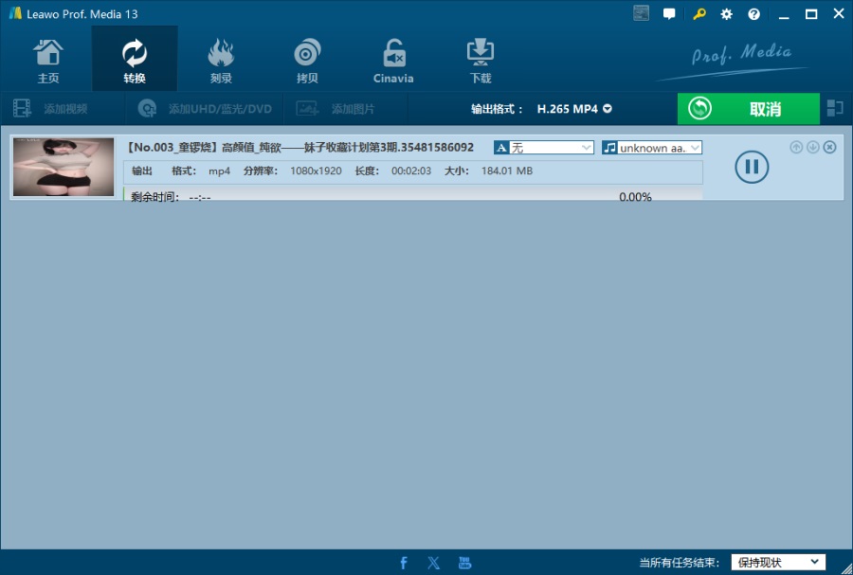
Task: Expand the unknown aac audio track dropdown
Action: pyautogui.click(x=652, y=147)
